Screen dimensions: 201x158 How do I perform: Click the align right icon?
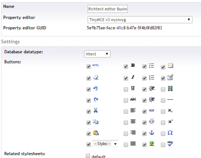pos(133,133)
